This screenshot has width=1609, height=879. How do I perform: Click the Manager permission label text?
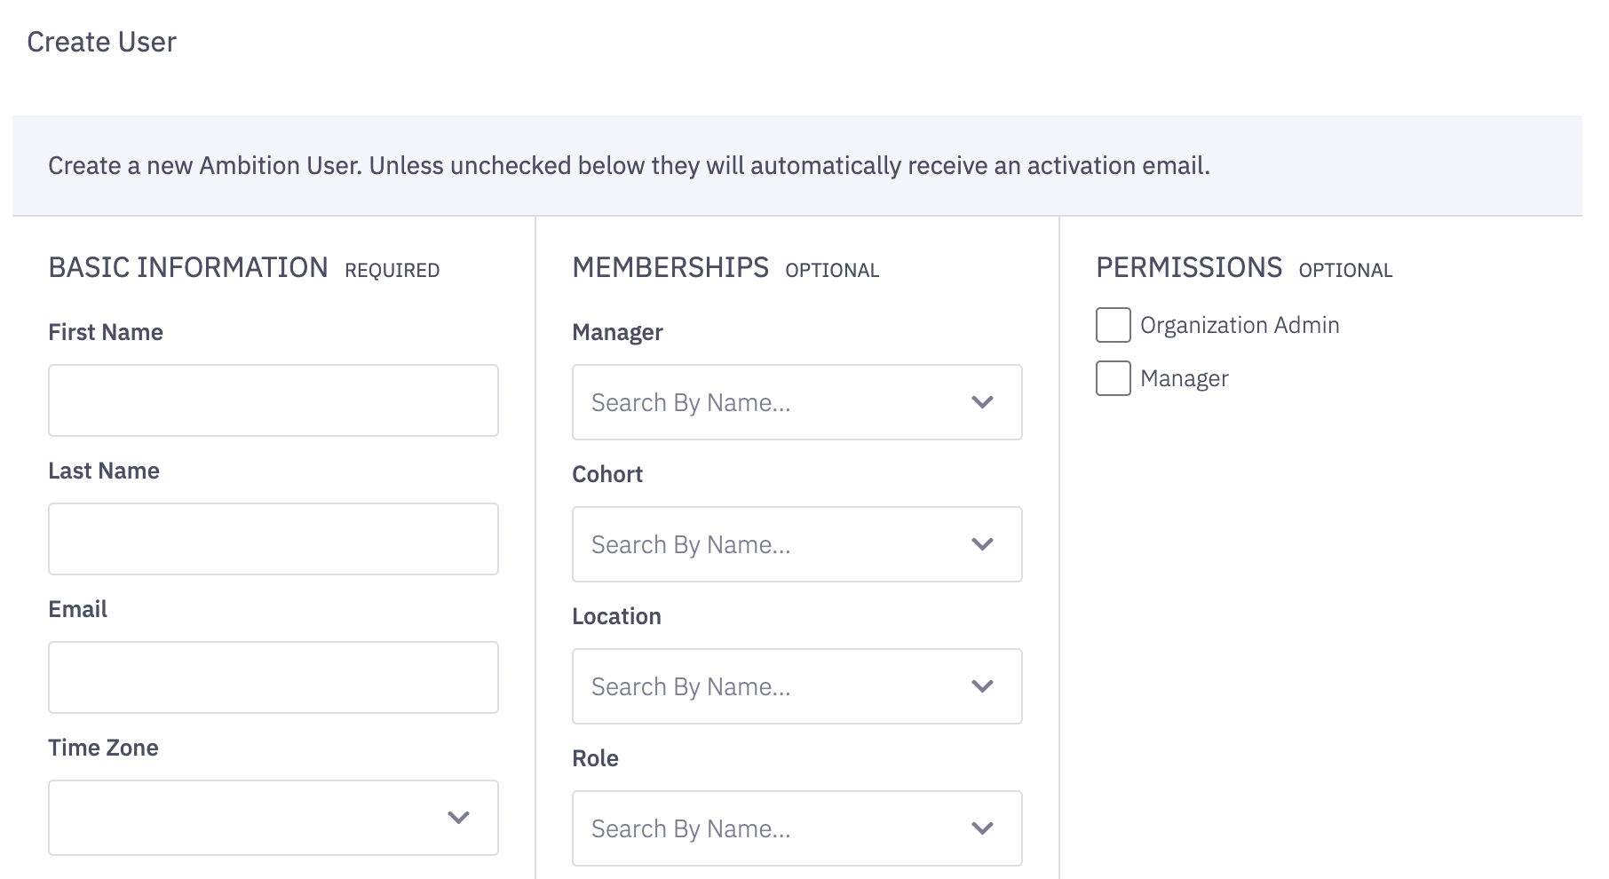click(x=1184, y=379)
